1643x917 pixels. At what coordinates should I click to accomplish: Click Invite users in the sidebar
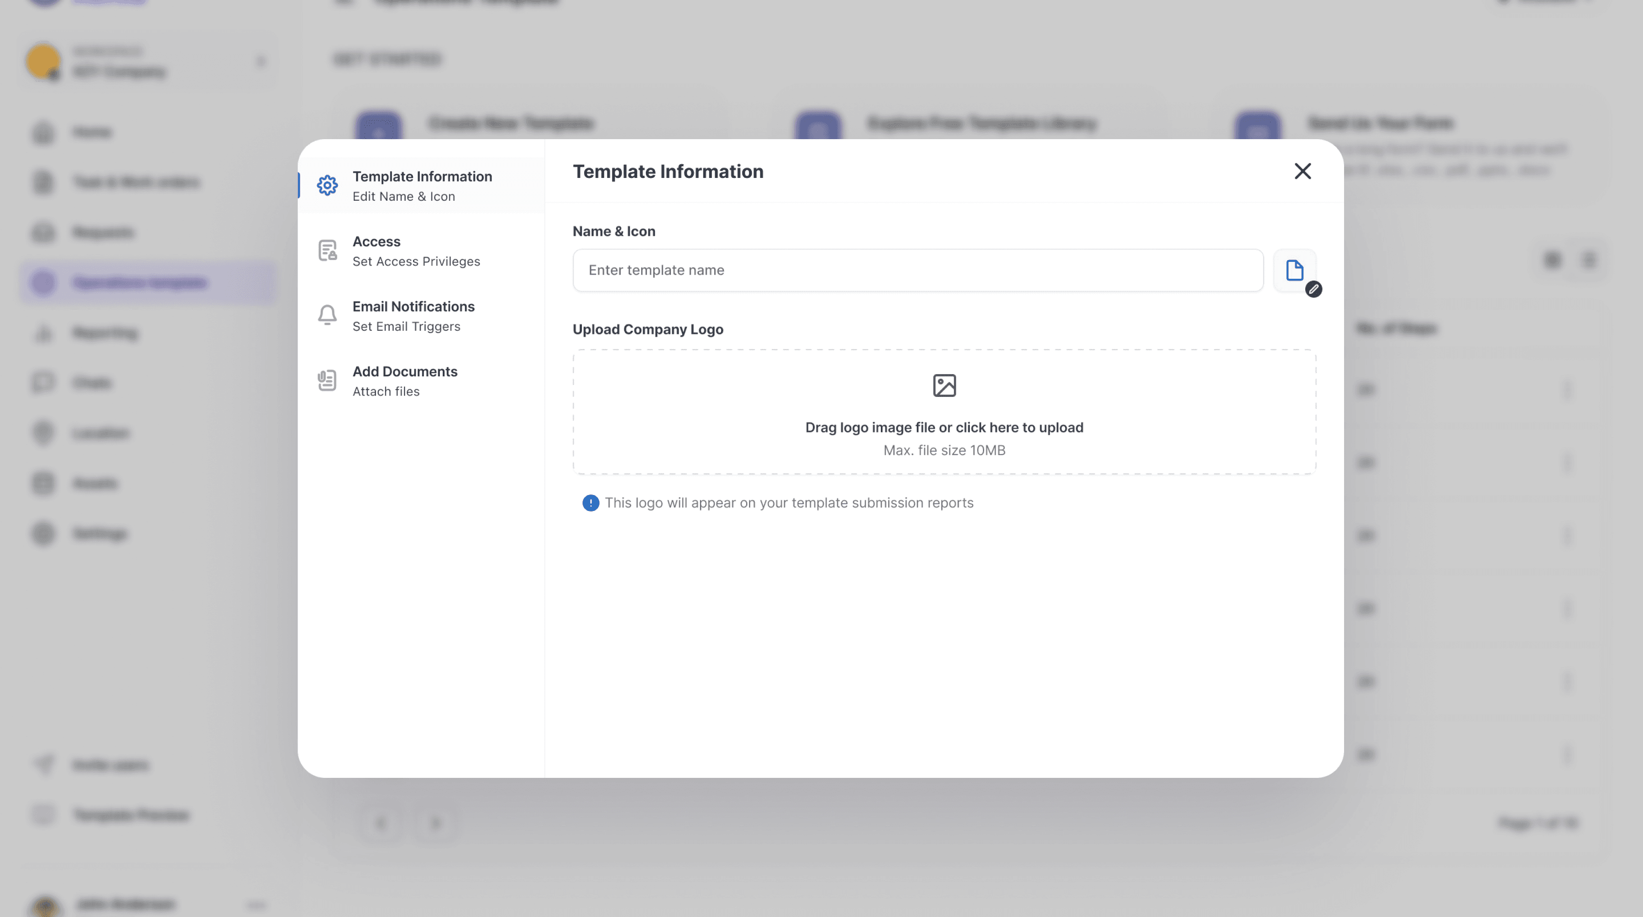pos(110,765)
